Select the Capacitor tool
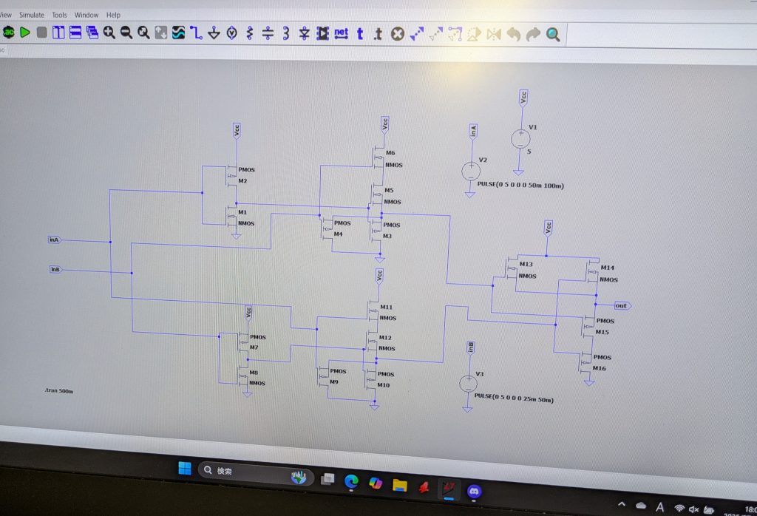The width and height of the screenshot is (757, 516). [x=268, y=33]
